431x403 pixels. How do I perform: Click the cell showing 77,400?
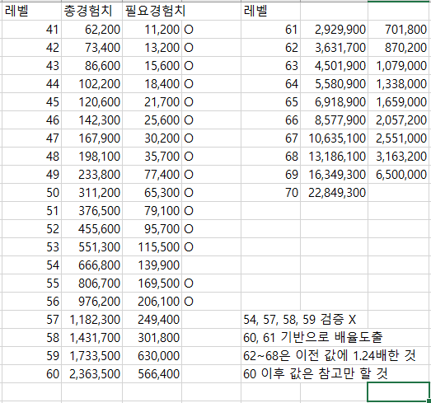point(152,175)
